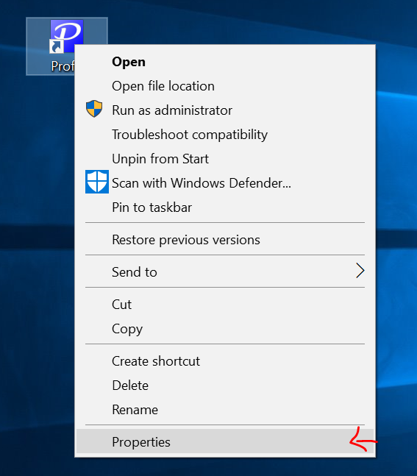This screenshot has height=476, width=417.
Task: Select Copy in the context menu
Action: (225, 329)
